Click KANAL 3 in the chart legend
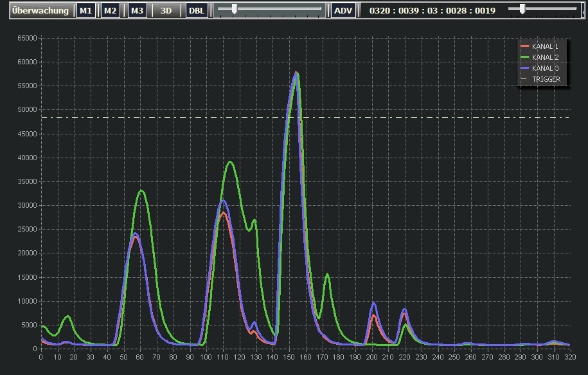The width and height of the screenshot is (588, 375). pos(545,68)
